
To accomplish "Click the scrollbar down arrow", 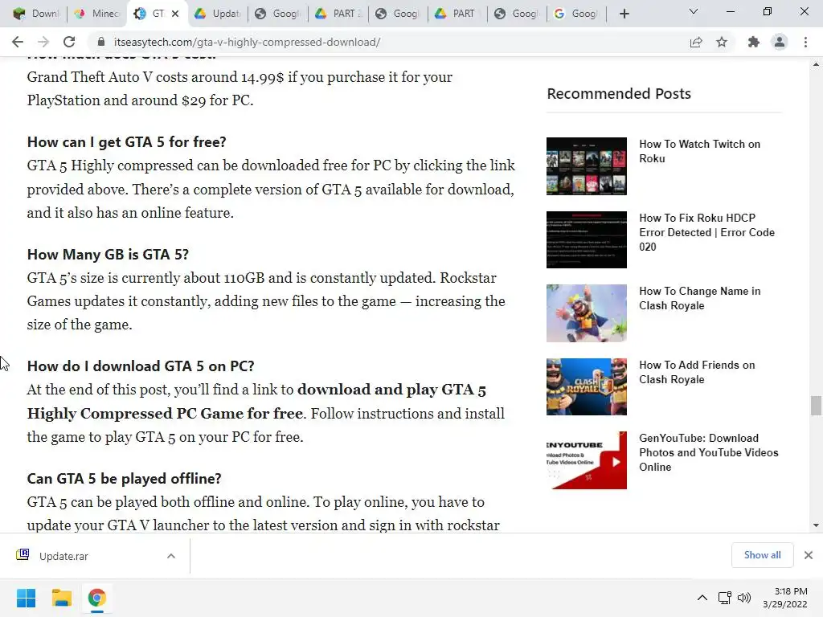I will click(816, 525).
